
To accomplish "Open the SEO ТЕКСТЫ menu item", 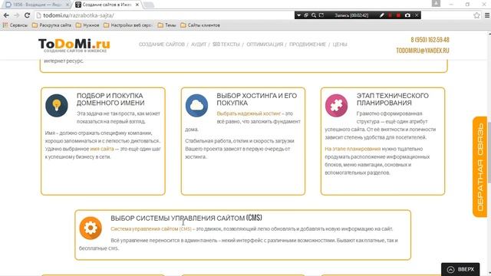I will pos(226,44).
